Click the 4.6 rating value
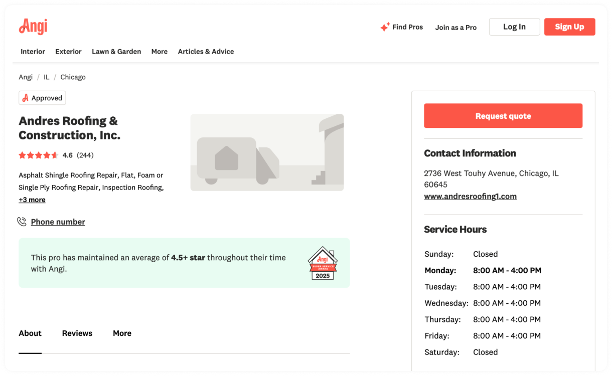612x376 pixels. pos(68,155)
